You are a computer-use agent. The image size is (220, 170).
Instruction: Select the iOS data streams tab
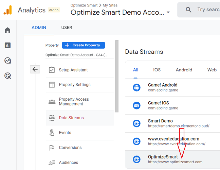(157, 70)
